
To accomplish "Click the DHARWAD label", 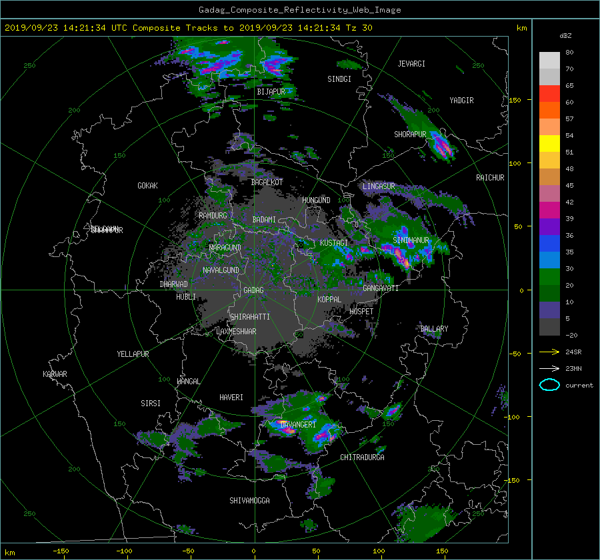I will point(174,284).
